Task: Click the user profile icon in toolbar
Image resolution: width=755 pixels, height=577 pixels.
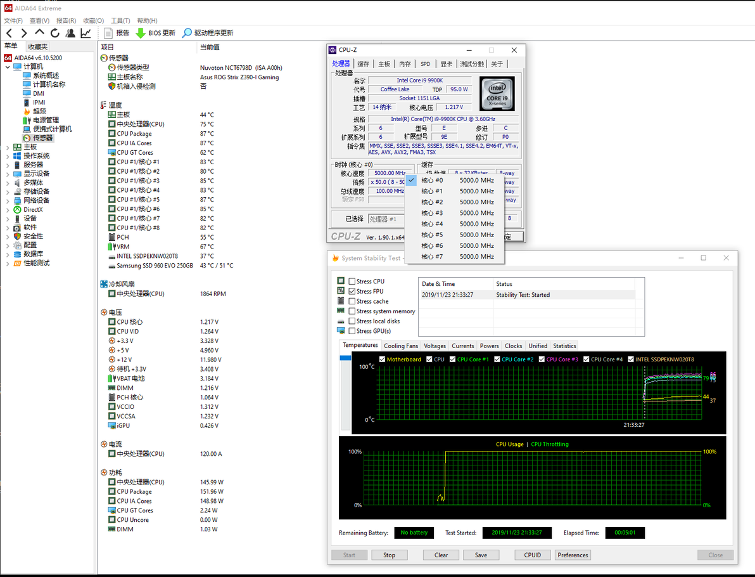Action: coord(70,33)
